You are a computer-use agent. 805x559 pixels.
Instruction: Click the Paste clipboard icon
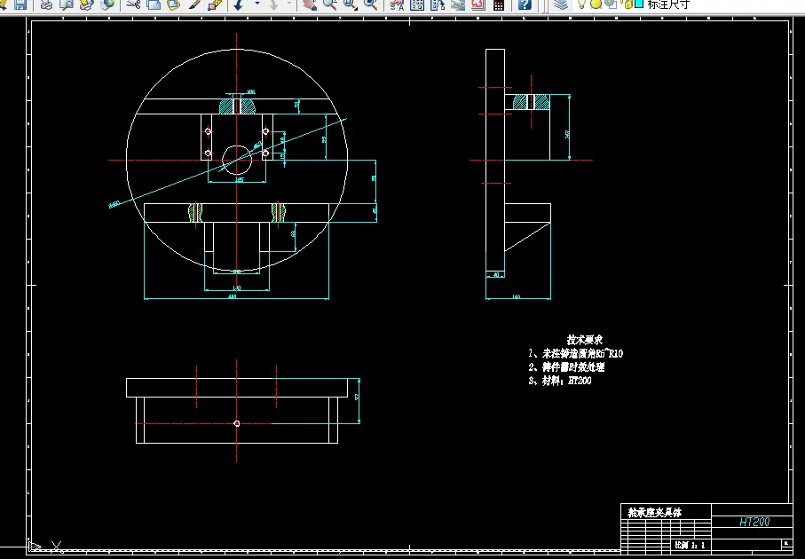point(174,4)
